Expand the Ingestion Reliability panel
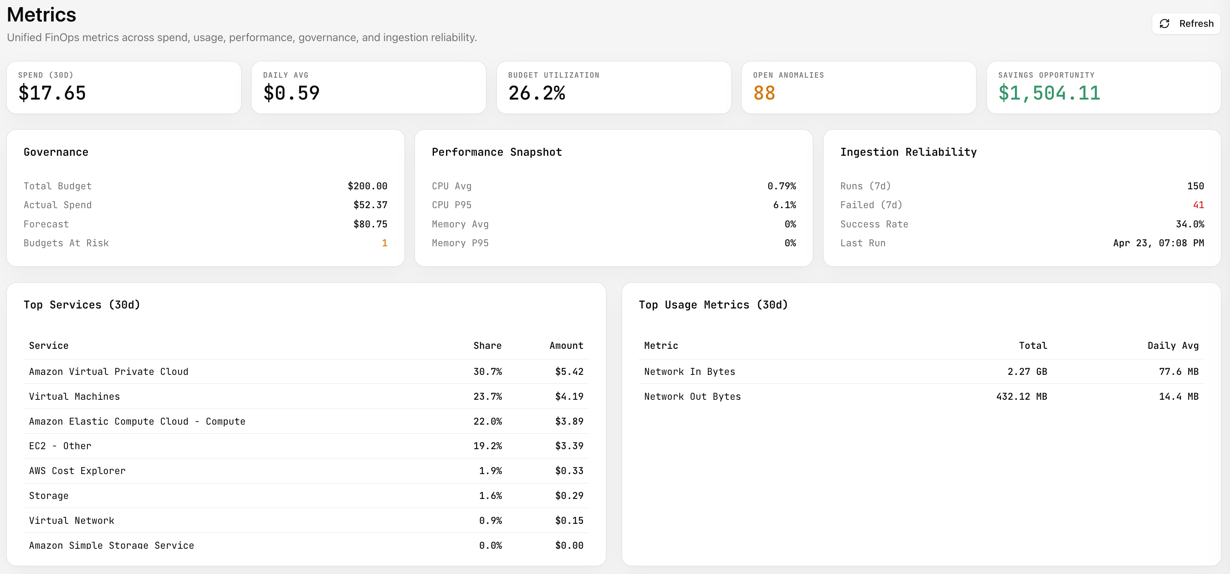Image resolution: width=1230 pixels, height=574 pixels. coord(909,152)
